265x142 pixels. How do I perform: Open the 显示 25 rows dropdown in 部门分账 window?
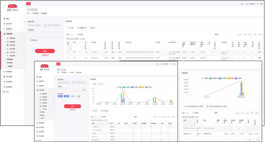pos(98,117)
